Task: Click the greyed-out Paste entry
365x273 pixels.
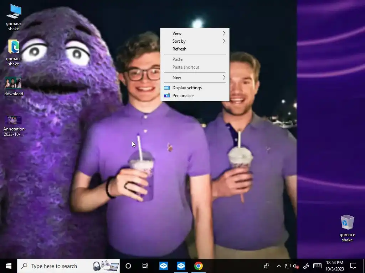Action: (195, 59)
